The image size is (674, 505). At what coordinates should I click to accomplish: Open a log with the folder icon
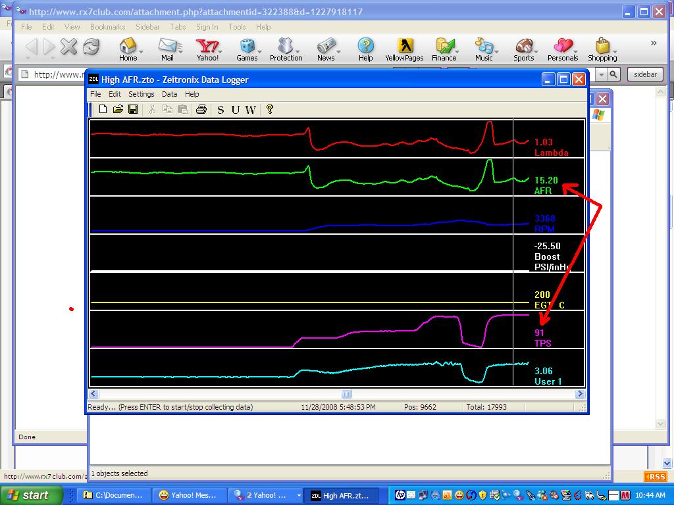click(118, 109)
